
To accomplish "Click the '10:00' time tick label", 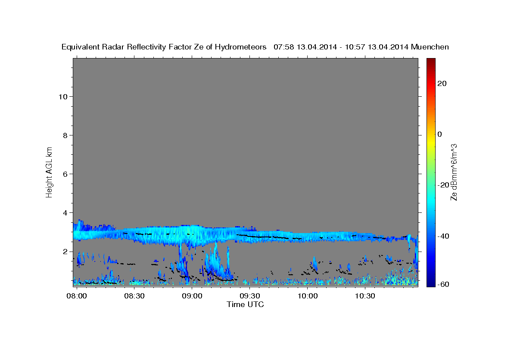I will (x=308, y=296).
